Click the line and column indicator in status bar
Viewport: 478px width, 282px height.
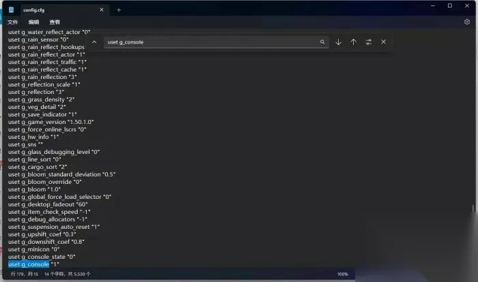pyautogui.click(x=25, y=274)
